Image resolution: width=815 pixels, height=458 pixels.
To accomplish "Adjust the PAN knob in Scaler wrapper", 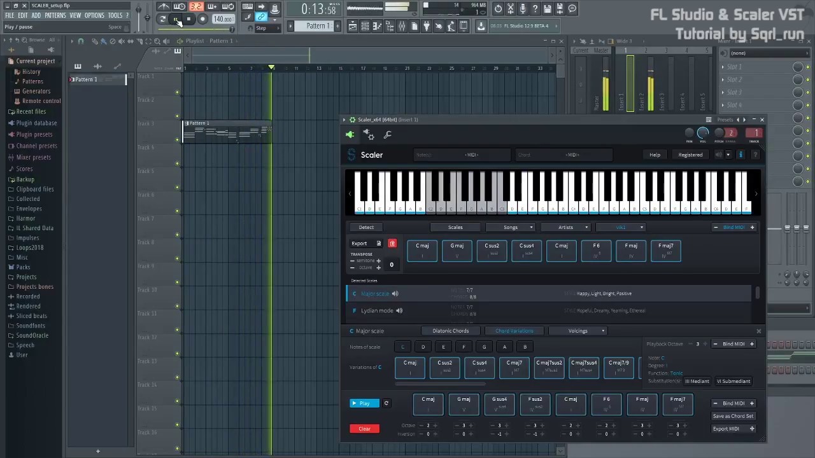I will 689,133.
